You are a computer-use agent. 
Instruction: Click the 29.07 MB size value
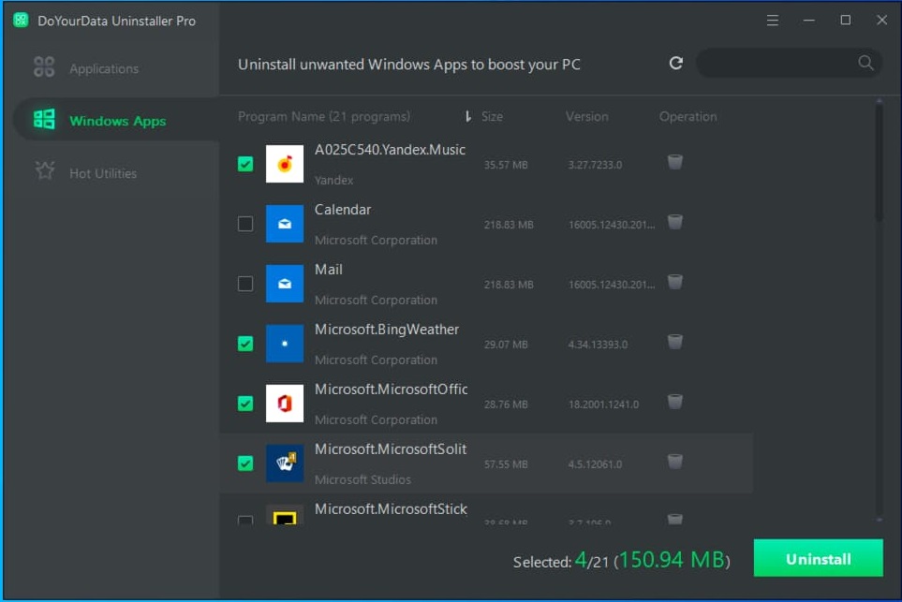[506, 345]
